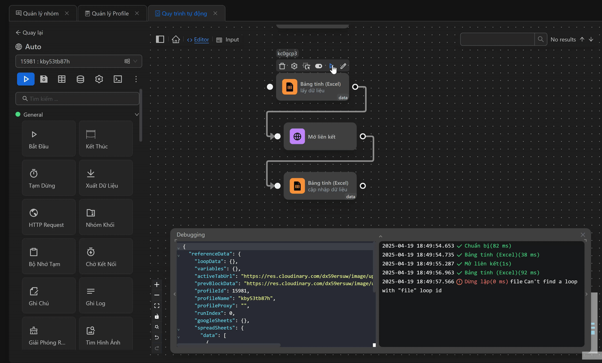Toggle the canvas lock icon
This screenshot has height=363, width=602.
pyautogui.click(x=157, y=316)
